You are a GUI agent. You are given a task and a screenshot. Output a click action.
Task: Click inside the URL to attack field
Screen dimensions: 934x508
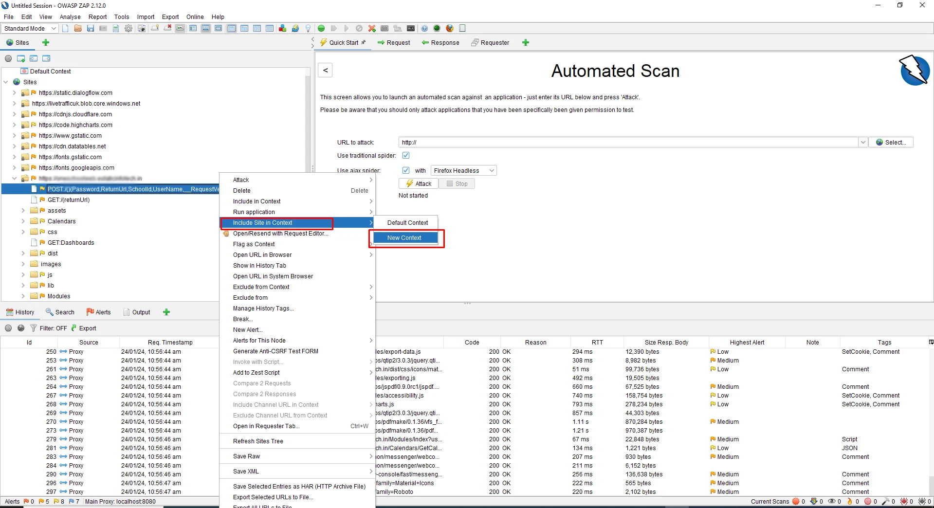tap(584, 142)
